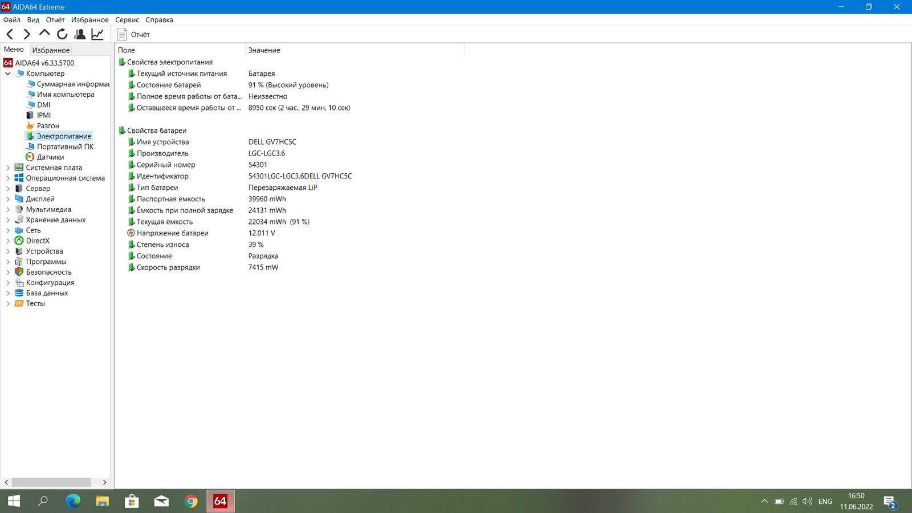Expand the Операционная система node
This screenshot has height=513, width=912.
tap(8, 178)
